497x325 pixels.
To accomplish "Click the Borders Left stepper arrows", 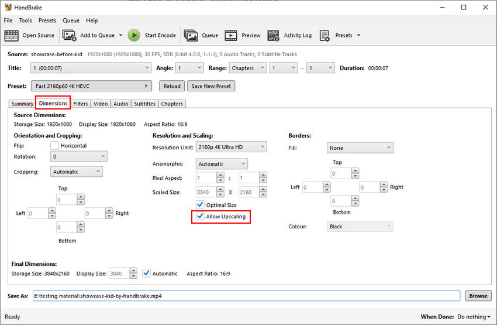I will pos(327,187).
